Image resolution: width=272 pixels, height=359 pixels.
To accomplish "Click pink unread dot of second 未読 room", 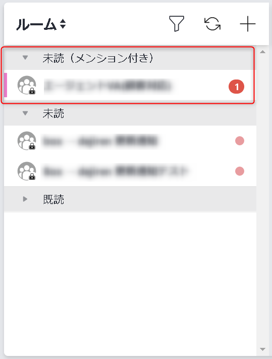I will tap(240, 171).
